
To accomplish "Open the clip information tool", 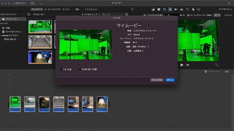I will tap(199, 9).
